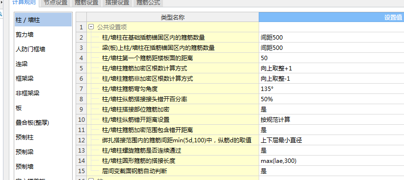Edit the 135° hook angle value
This screenshot has height=180, width=404.
point(331,89)
